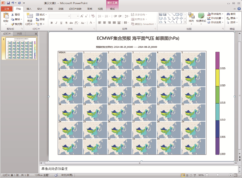Open the Outline (大纲) pane tab
The image size is (242, 178).
(20, 34)
